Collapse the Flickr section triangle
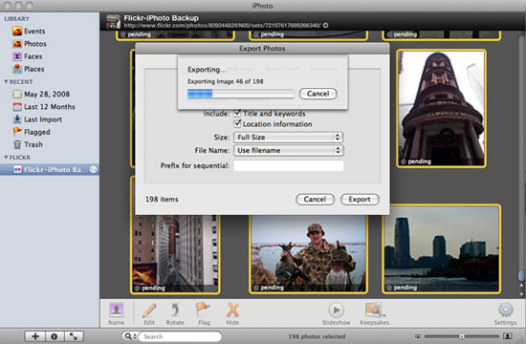 point(6,158)
